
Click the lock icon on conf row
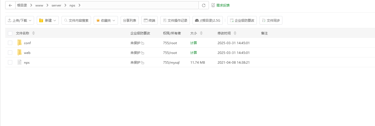tap(143, 43)
